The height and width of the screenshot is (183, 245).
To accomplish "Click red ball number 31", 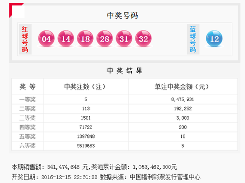I will (x=124, y=39).
